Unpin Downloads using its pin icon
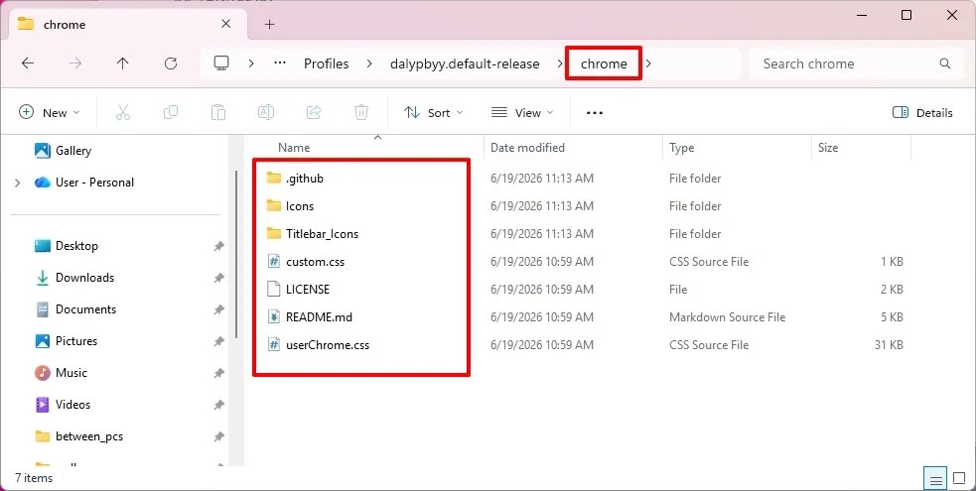 pos(219,278)
